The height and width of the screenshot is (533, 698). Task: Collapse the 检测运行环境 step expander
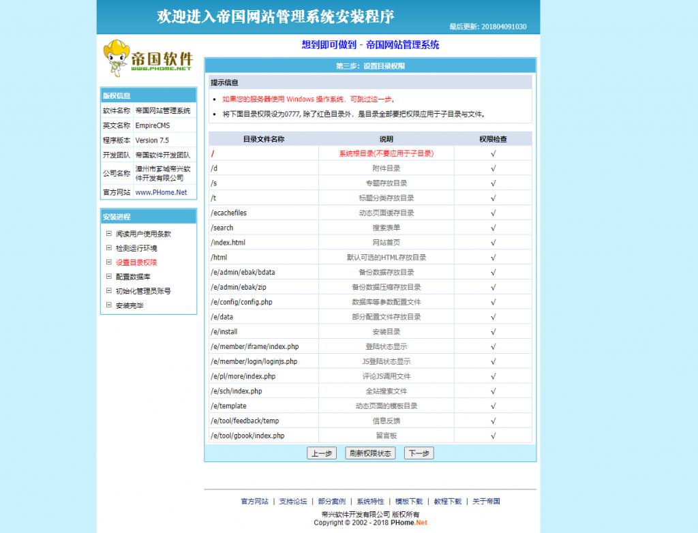[x=109, y=247]
